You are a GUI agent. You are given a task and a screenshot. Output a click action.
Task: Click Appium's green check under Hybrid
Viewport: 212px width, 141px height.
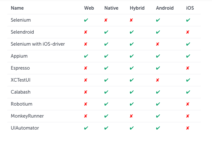pos(132,56)
